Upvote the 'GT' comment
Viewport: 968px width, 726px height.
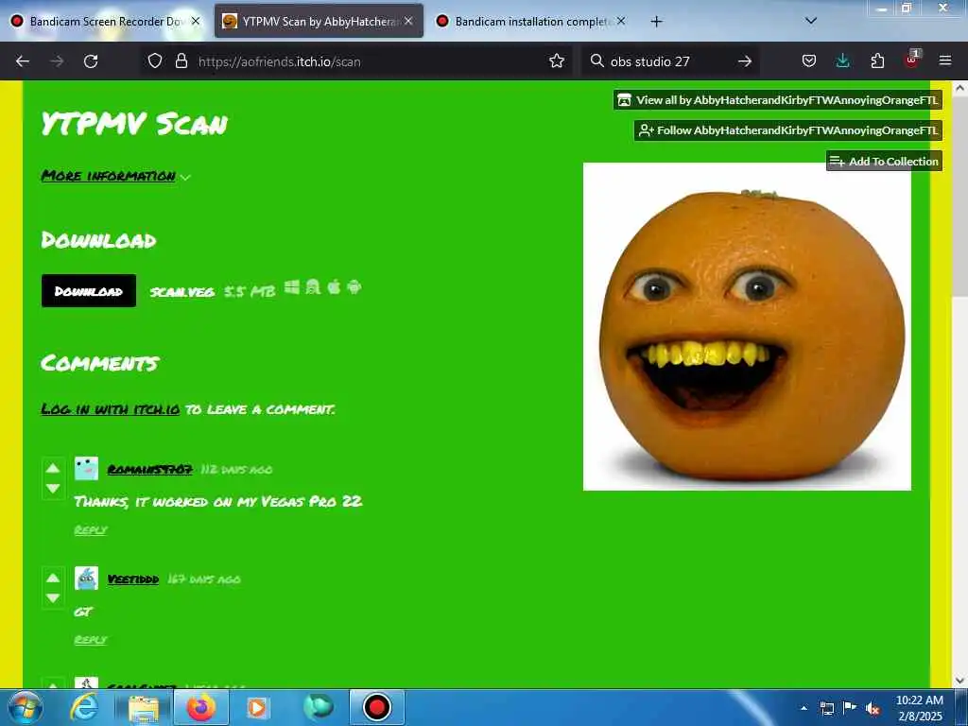[x=53, y=579]
